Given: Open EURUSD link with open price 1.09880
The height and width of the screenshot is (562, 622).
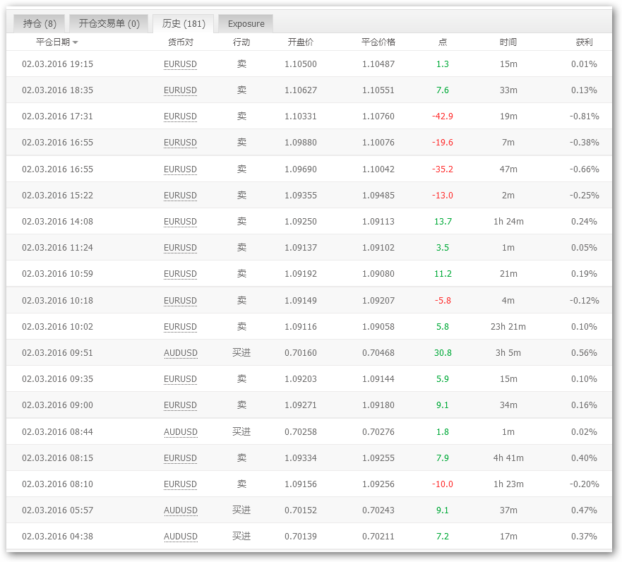Looking at the screenshot, I should tap(181, 143).
